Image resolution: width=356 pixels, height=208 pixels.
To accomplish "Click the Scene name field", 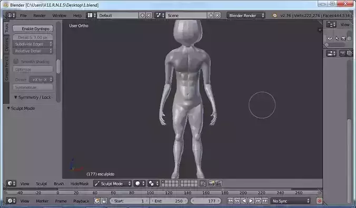I will pyautogui.click(x=186, y=15).
